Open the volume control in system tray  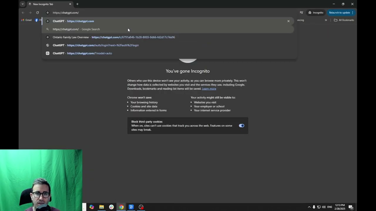point(324,207)
